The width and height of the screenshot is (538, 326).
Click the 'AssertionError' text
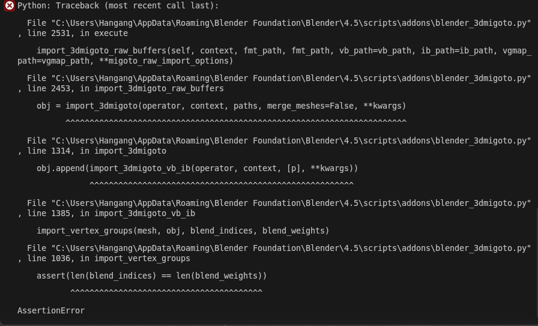(51, 310)
